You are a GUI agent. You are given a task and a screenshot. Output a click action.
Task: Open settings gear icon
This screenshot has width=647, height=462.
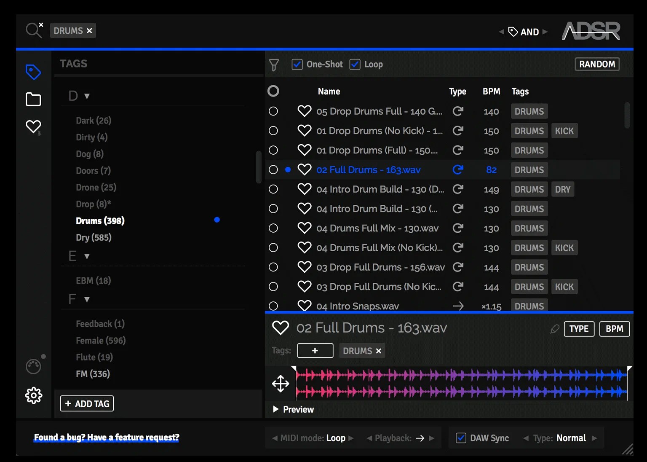pyautogui.click(x=34, y=395)
